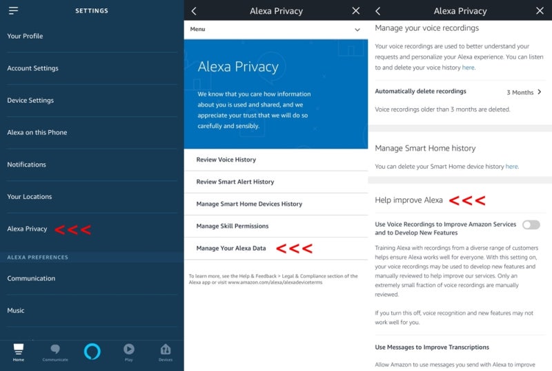This screenshot has width=552, height=371.
Task: Open Account Settings
Action: click(92, 68)
